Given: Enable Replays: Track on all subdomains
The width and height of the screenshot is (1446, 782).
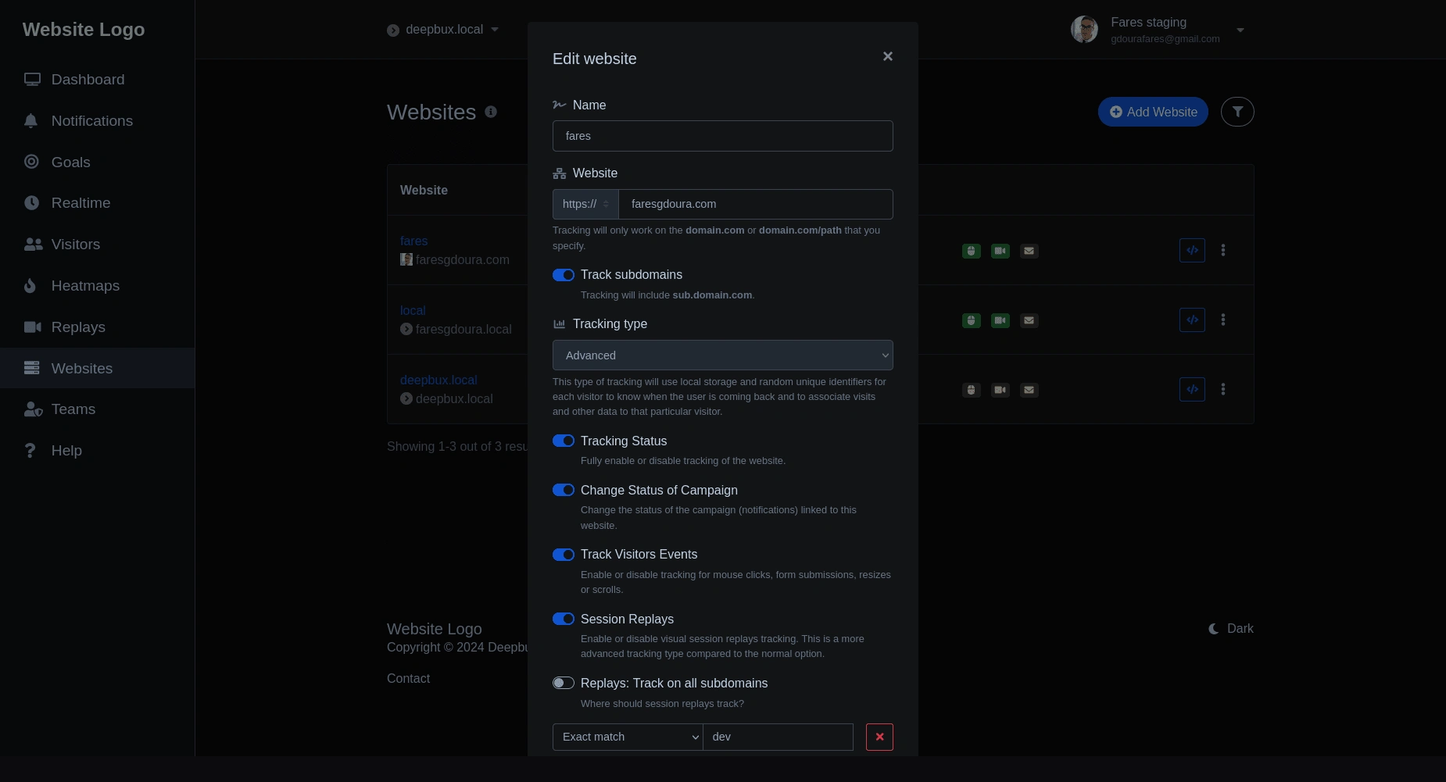Looking at the screenshot, I should 564,683.
